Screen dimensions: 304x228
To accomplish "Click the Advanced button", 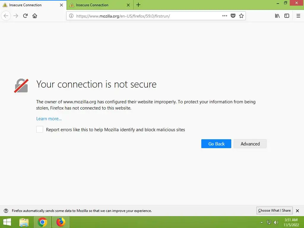I will click(250, 144).
